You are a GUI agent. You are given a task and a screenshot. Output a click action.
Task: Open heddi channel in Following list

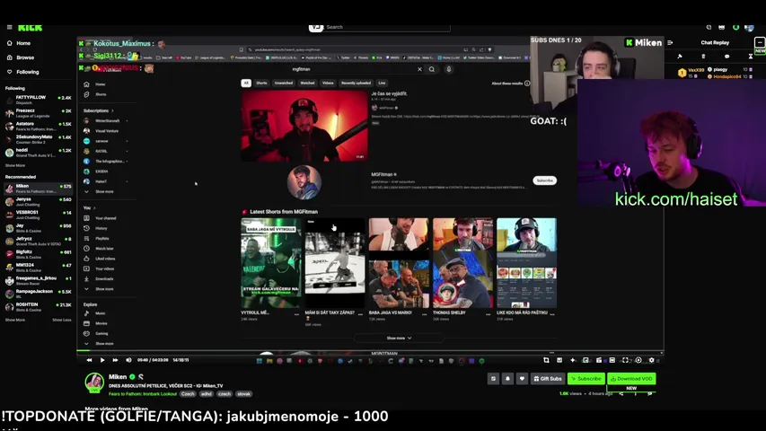(x=38, y=153)
